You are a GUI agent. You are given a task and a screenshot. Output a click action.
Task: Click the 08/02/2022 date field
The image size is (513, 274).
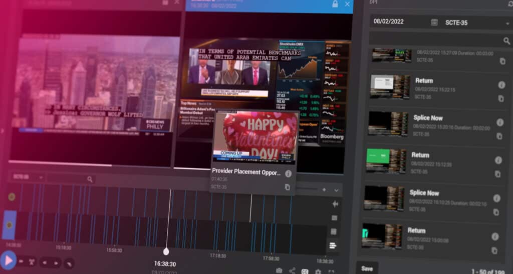point(388,21)
